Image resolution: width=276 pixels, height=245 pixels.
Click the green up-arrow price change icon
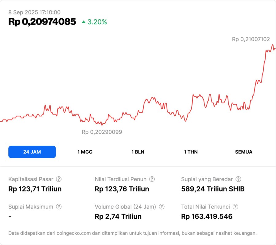(x=84, y=22)
